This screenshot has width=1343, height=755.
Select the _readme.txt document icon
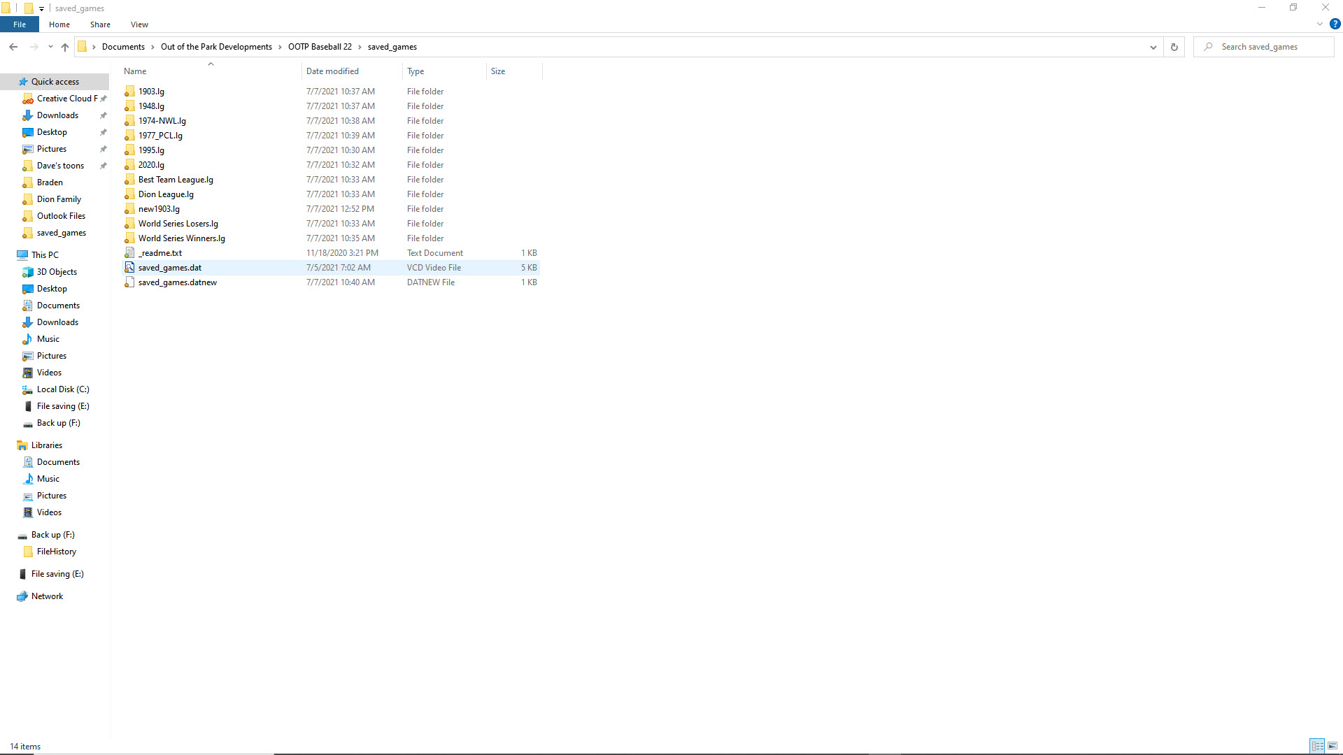(x=129, y=253)
